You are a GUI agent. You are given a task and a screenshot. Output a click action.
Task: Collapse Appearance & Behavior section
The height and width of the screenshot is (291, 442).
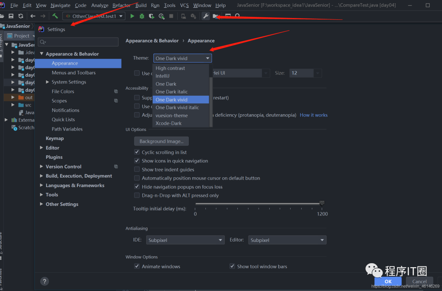tap(41, 54)
